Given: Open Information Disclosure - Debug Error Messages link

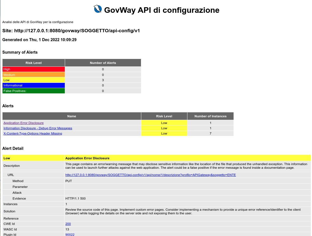Looking at the screenshot, I should (x=38, y=128).
